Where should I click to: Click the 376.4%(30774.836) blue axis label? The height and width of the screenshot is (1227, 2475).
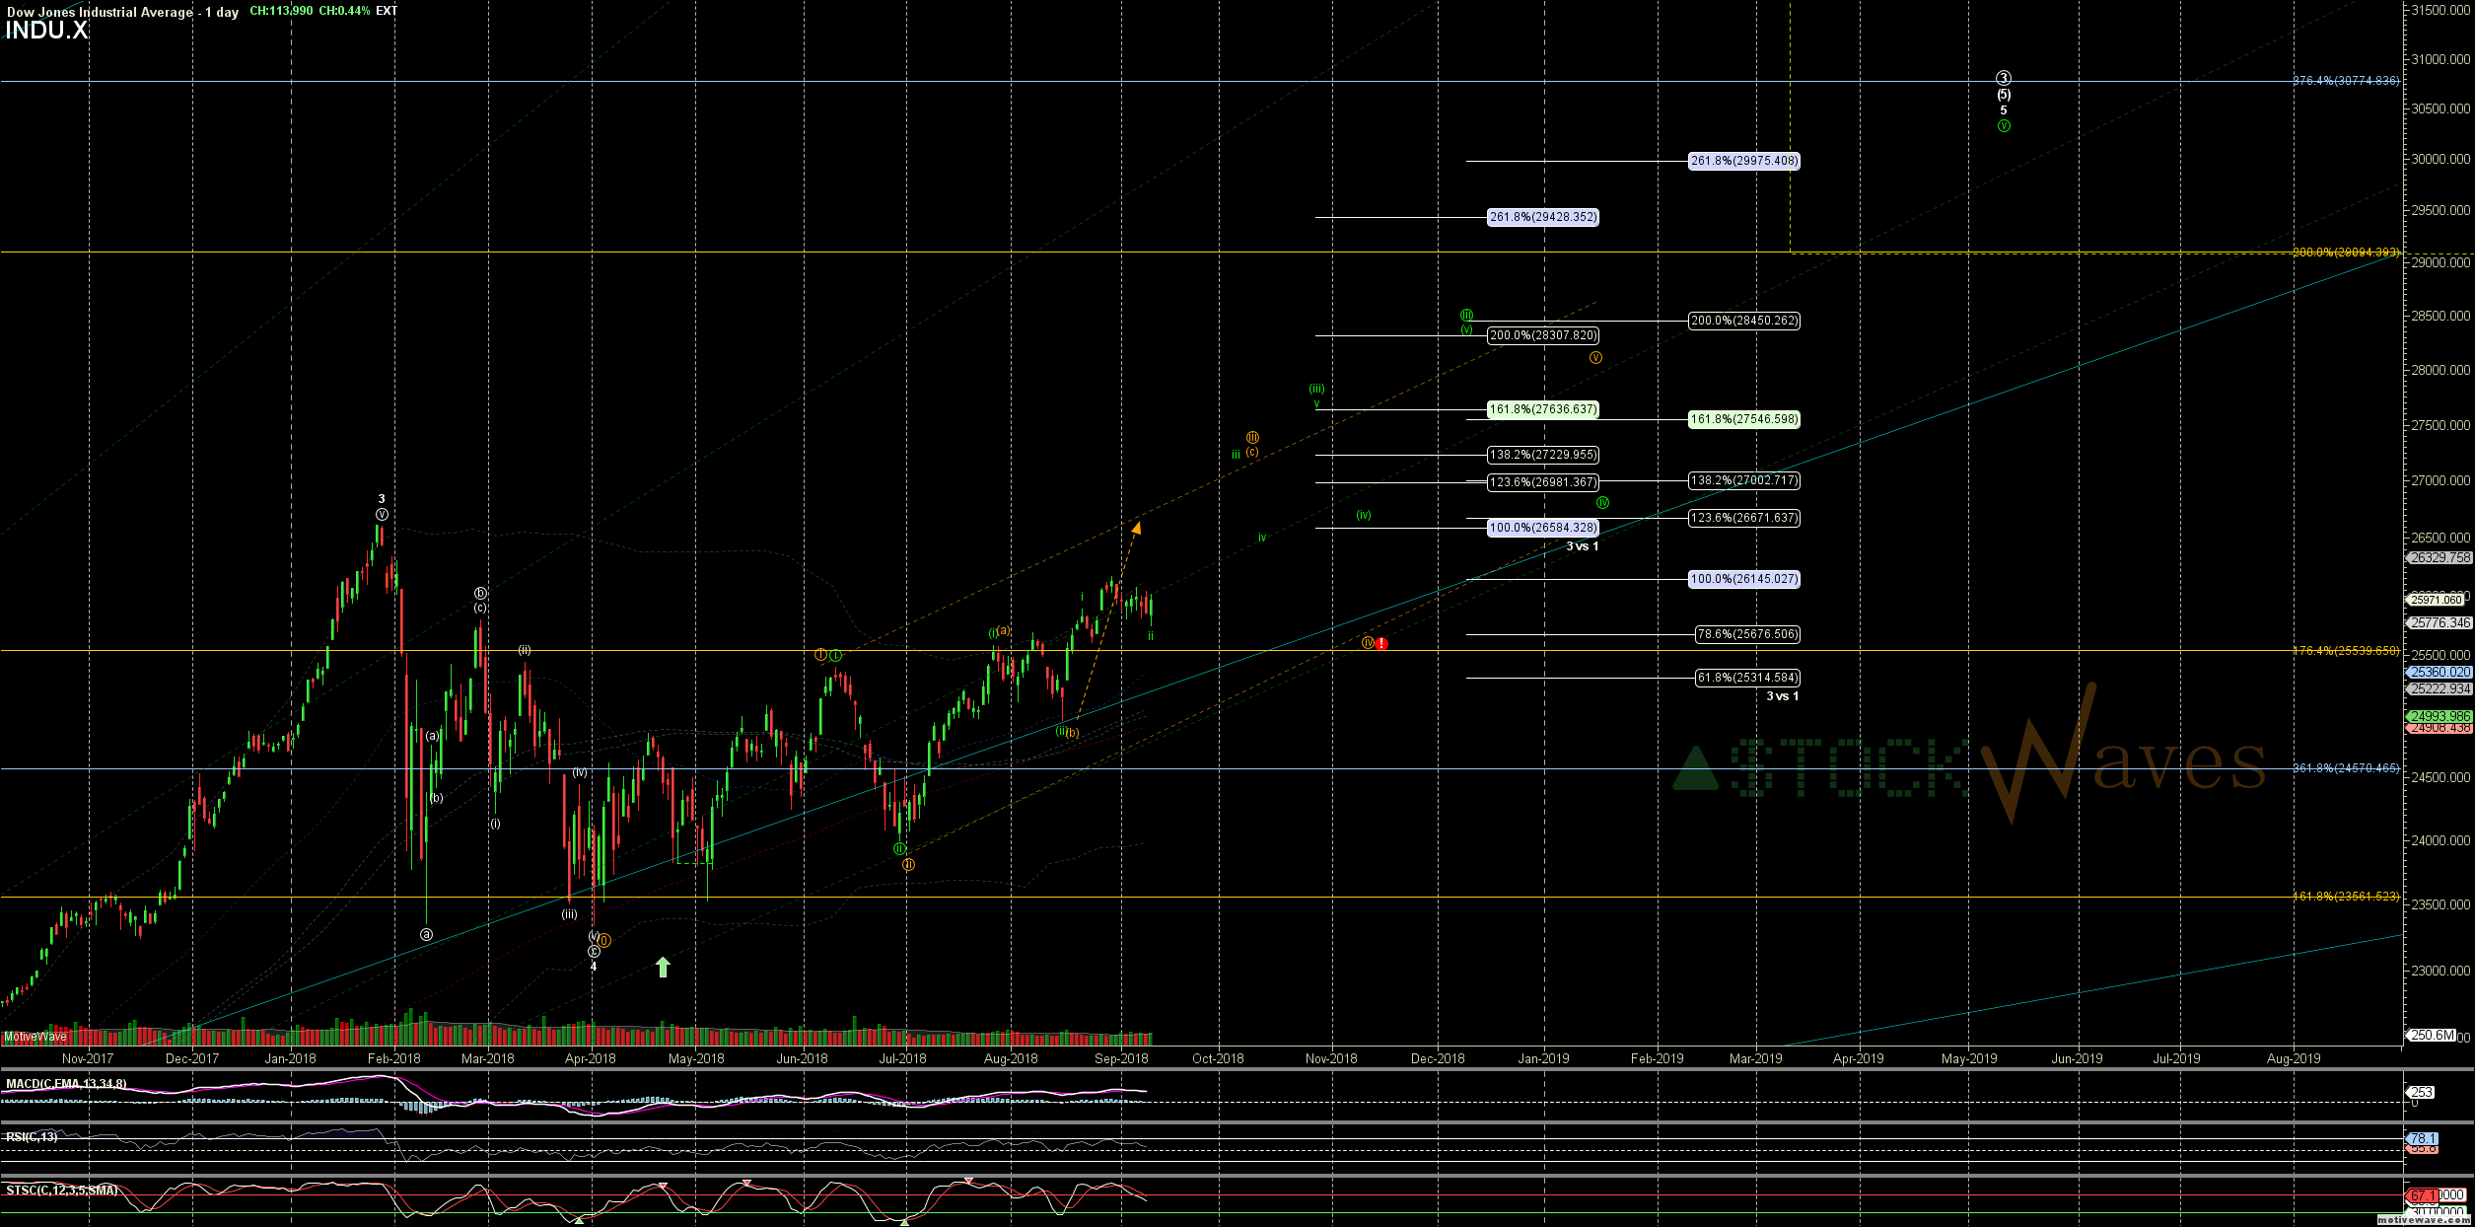click(2346, 81)
